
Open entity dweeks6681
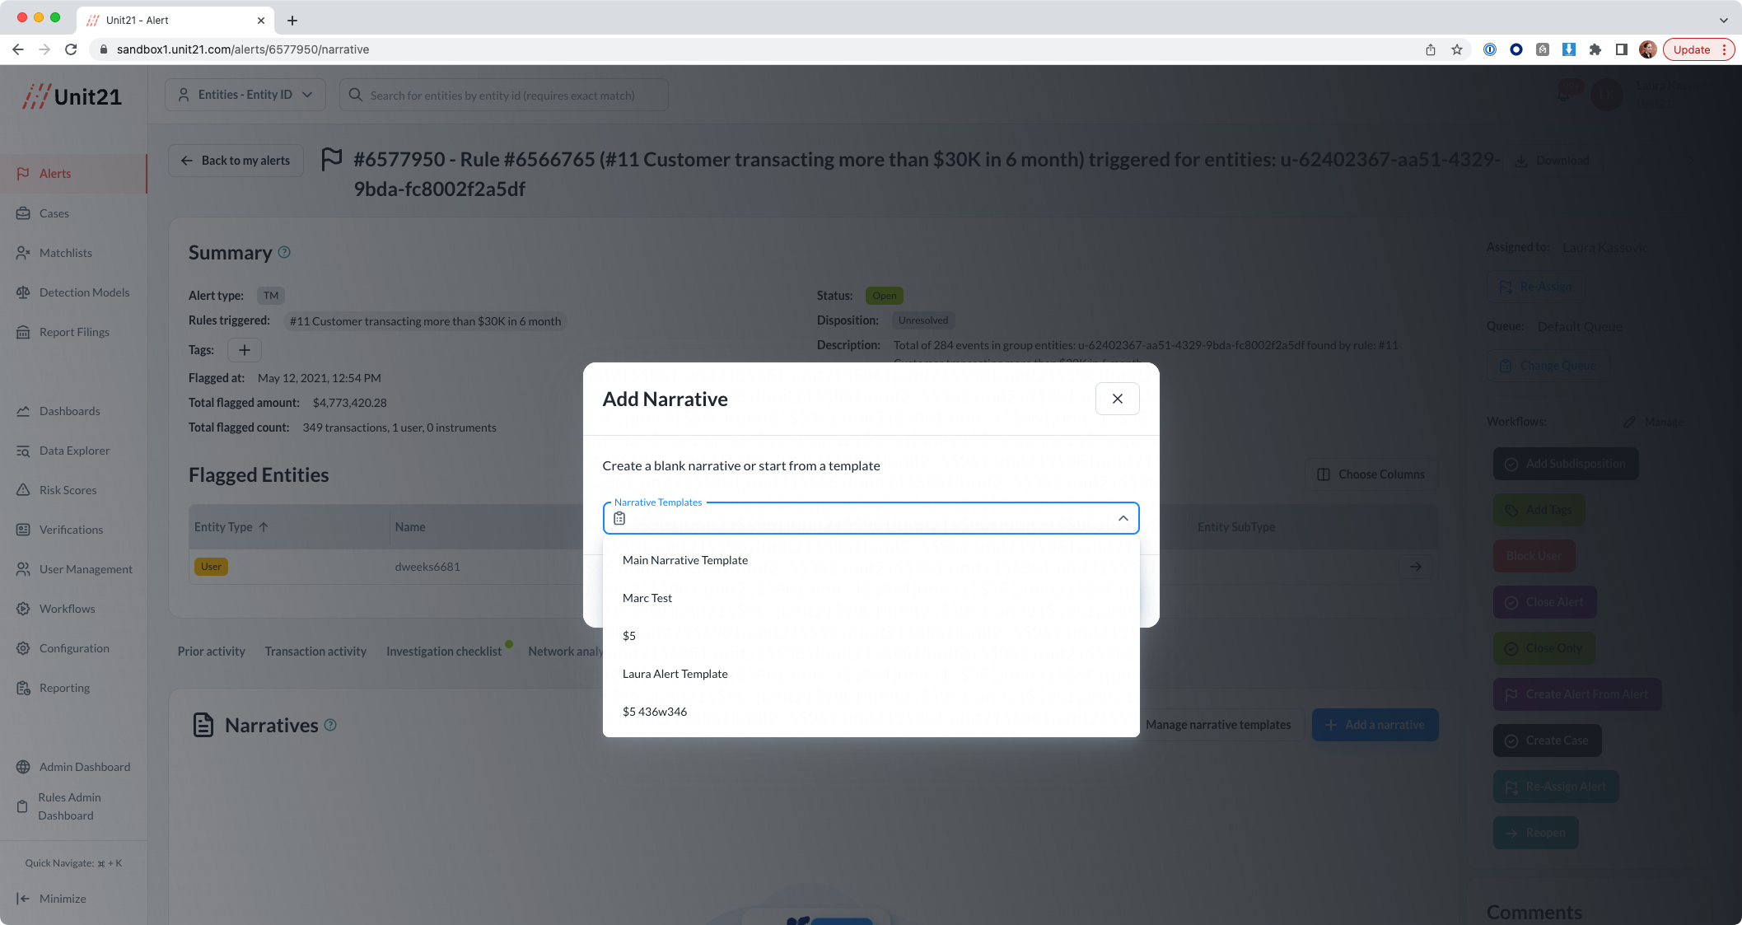tap(427, 567)
